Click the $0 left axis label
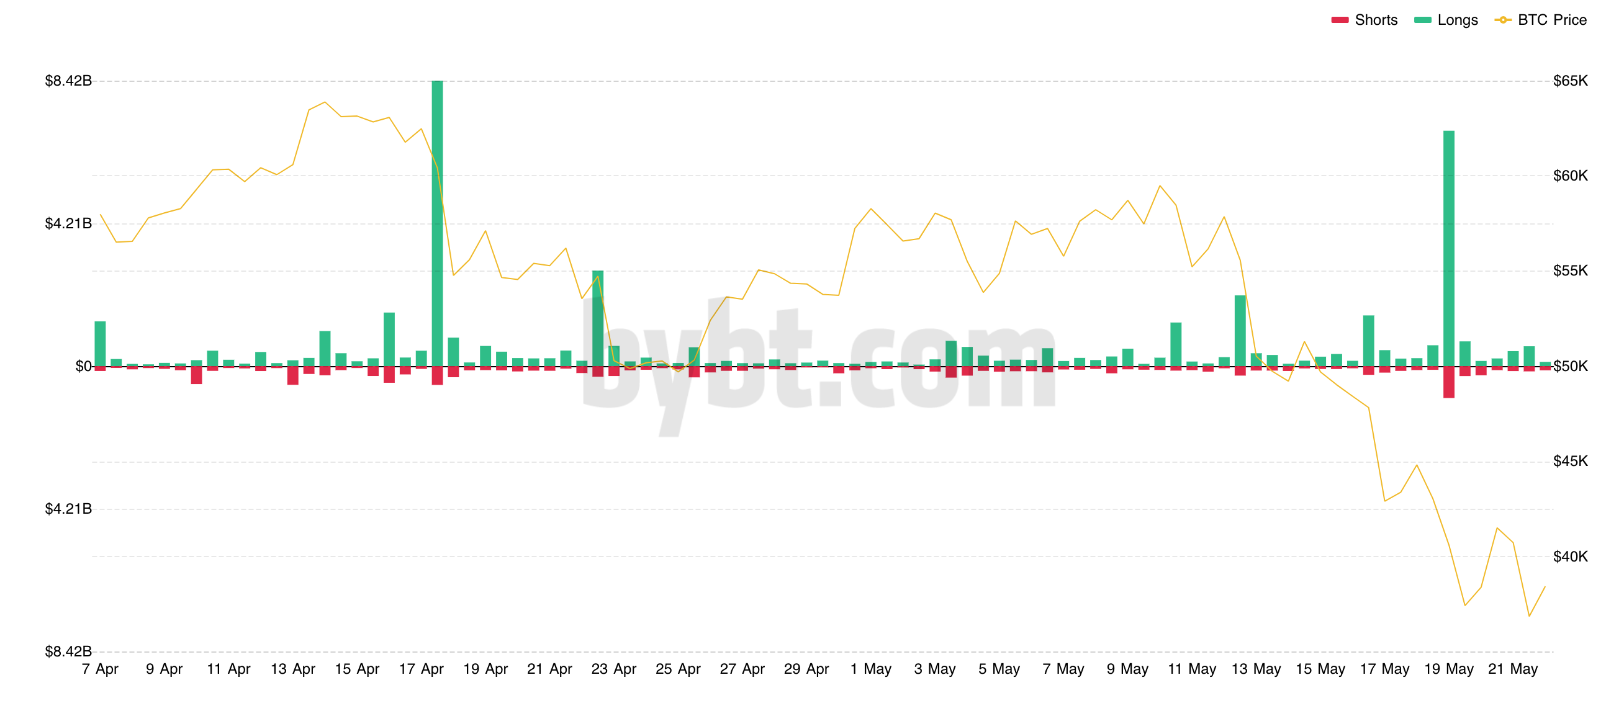1624x711 pixels. click(x=83, y=366)
